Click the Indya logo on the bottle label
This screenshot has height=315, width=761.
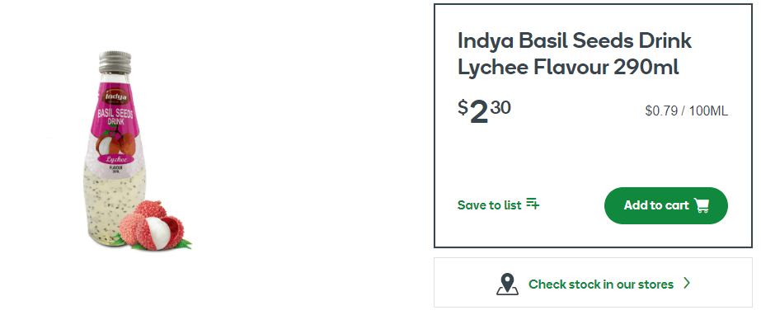[115, 96]
